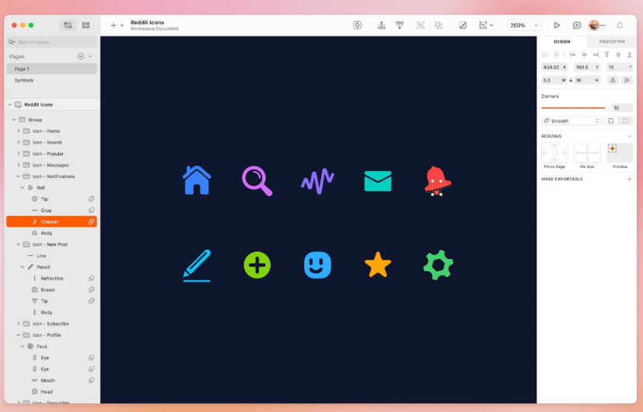This screenshot has width=643, height=412.
Task: Open the Smooth corner type dropdown
Action: [x=571, y=121]
